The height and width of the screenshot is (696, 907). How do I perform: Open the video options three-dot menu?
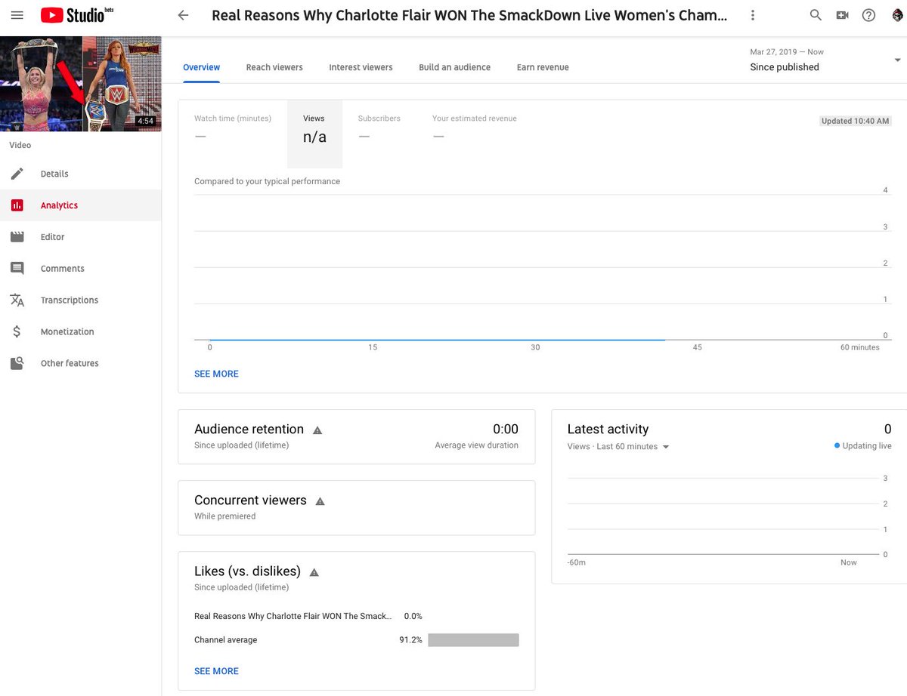click(753, 15)
